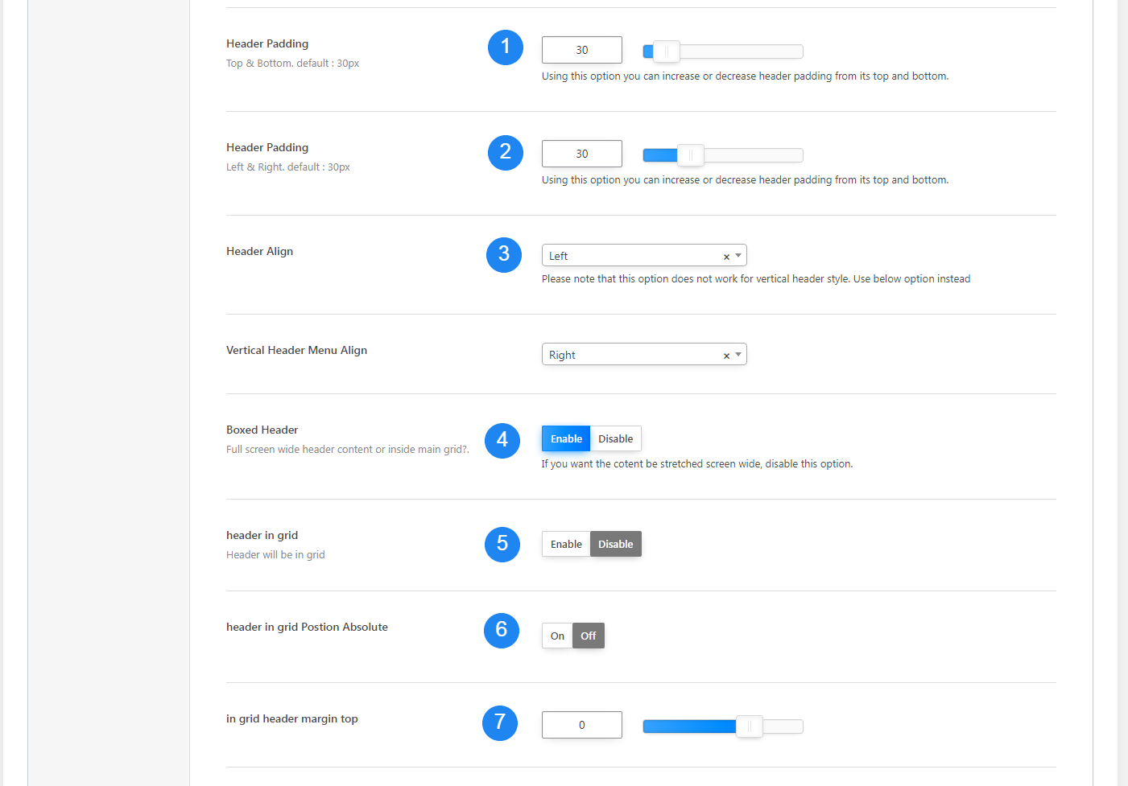Viewport: 1128px width, 786px height.
Task: Click badge 5 beside header in grid
Action: (x=502, y=545)
